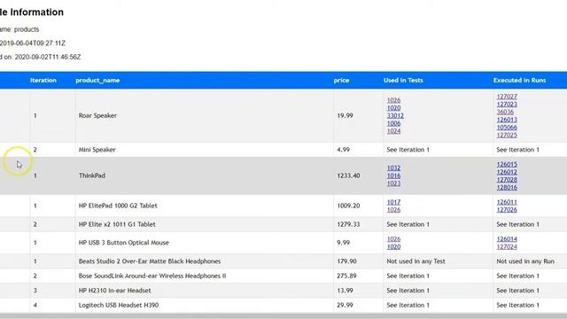The width and height of the screenshot is (567, 319).
Task: Open test link 1023 for ThinkPad
Action: point(393,183)
